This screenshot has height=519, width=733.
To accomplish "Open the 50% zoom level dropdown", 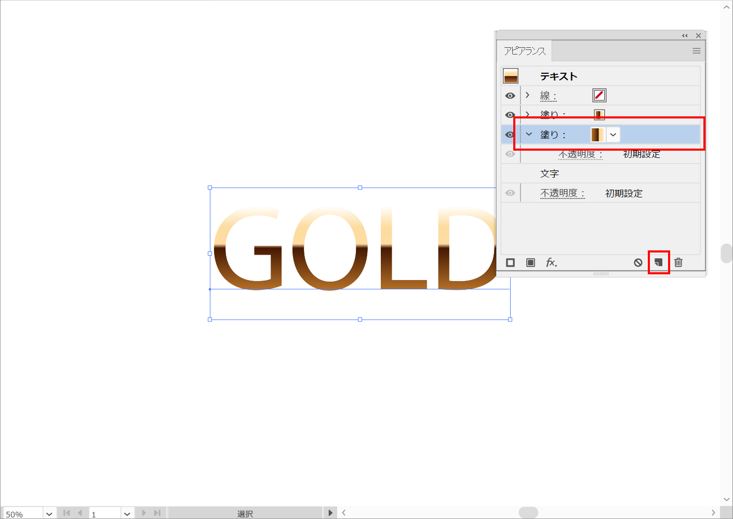I will 49,514.
